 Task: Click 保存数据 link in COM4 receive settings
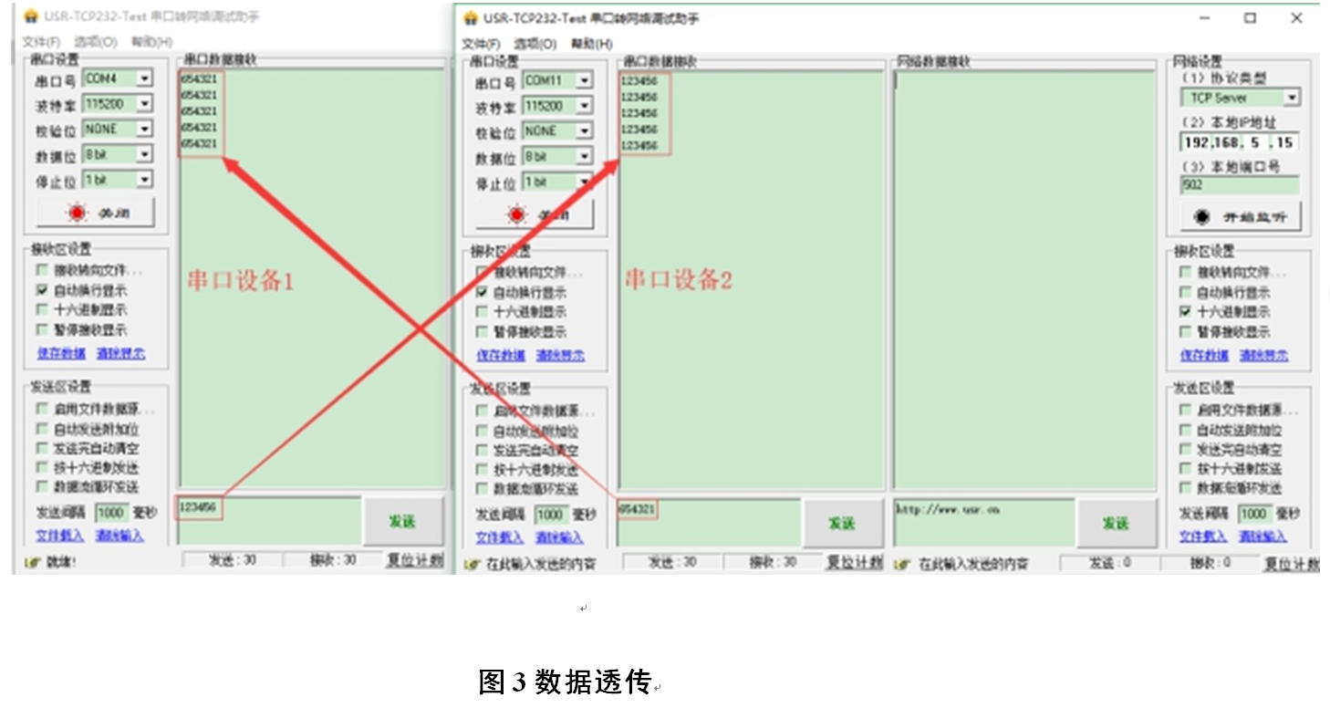coord(61,353)
